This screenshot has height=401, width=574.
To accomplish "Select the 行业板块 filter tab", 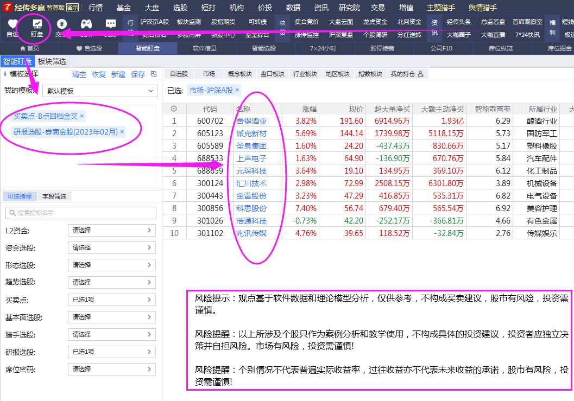I will [x=305, y=74].
